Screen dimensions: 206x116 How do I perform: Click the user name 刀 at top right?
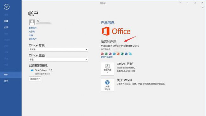coord(203,7)
